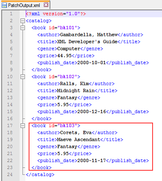Click the save icon on PatchOutput.xml tab
Viewport: 162px width, 181px height.
tap(4, 5)
